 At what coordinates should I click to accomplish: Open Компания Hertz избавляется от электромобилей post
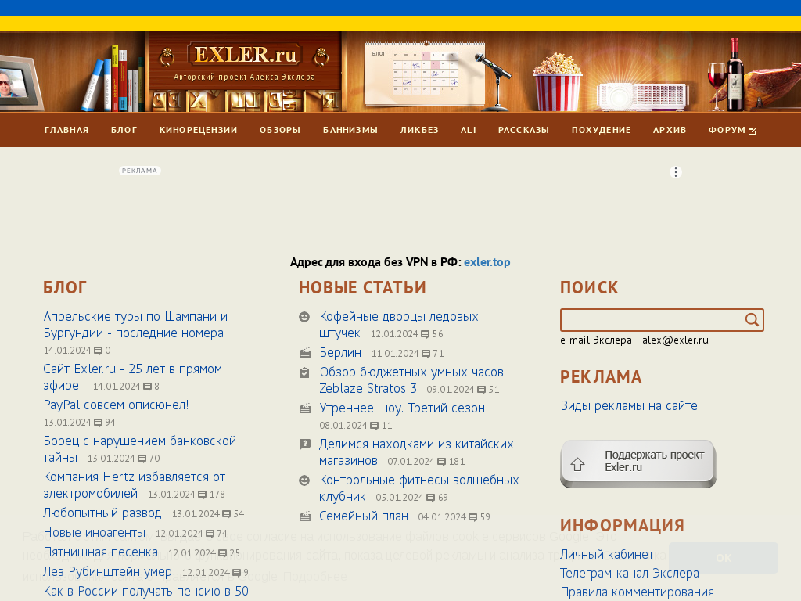pyautogui.click(x=135, y=485)
